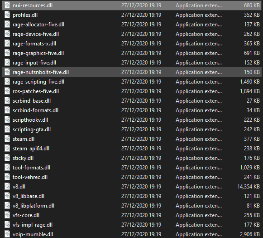Click the 1,894 KB size of ros-patches-five.dll
The width and height of the screenshot is (263, 238).
(x=250, y=91)
